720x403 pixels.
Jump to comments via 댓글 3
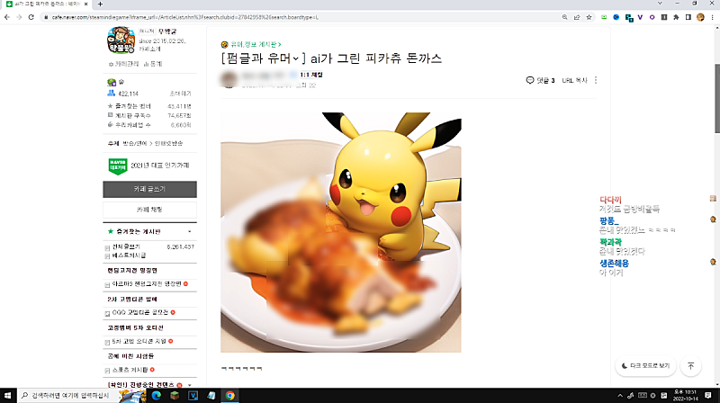pos(540,80)
